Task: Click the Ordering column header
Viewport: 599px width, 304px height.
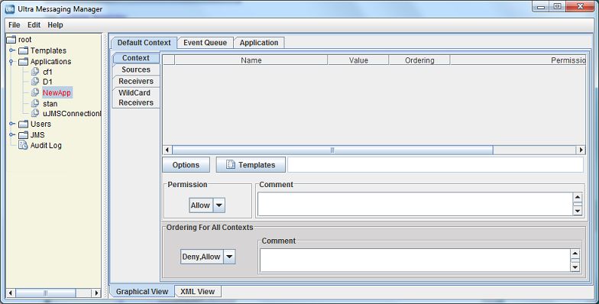Action: click(x=419, y=60)
